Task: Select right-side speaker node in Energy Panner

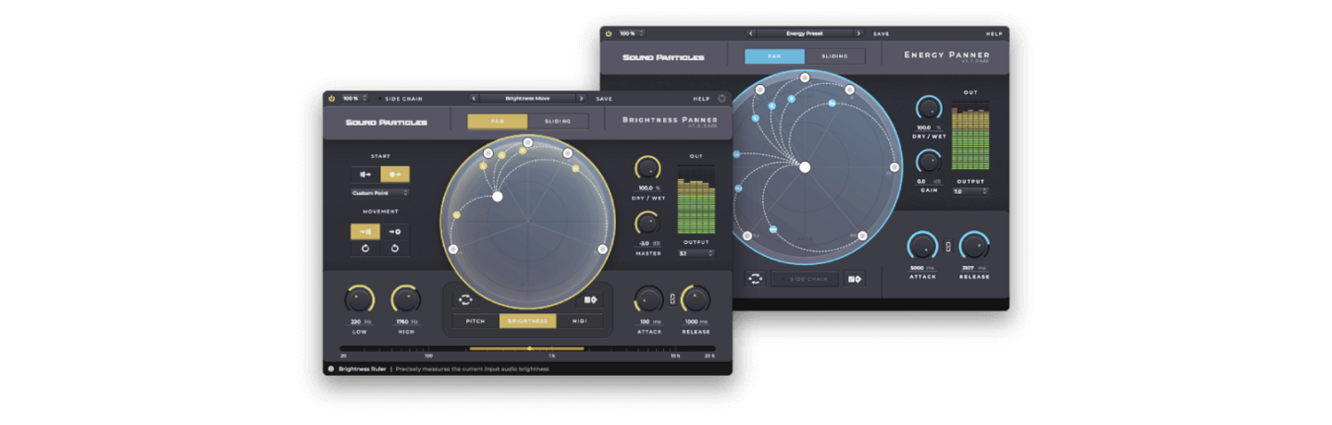Action: pos(894,168)
